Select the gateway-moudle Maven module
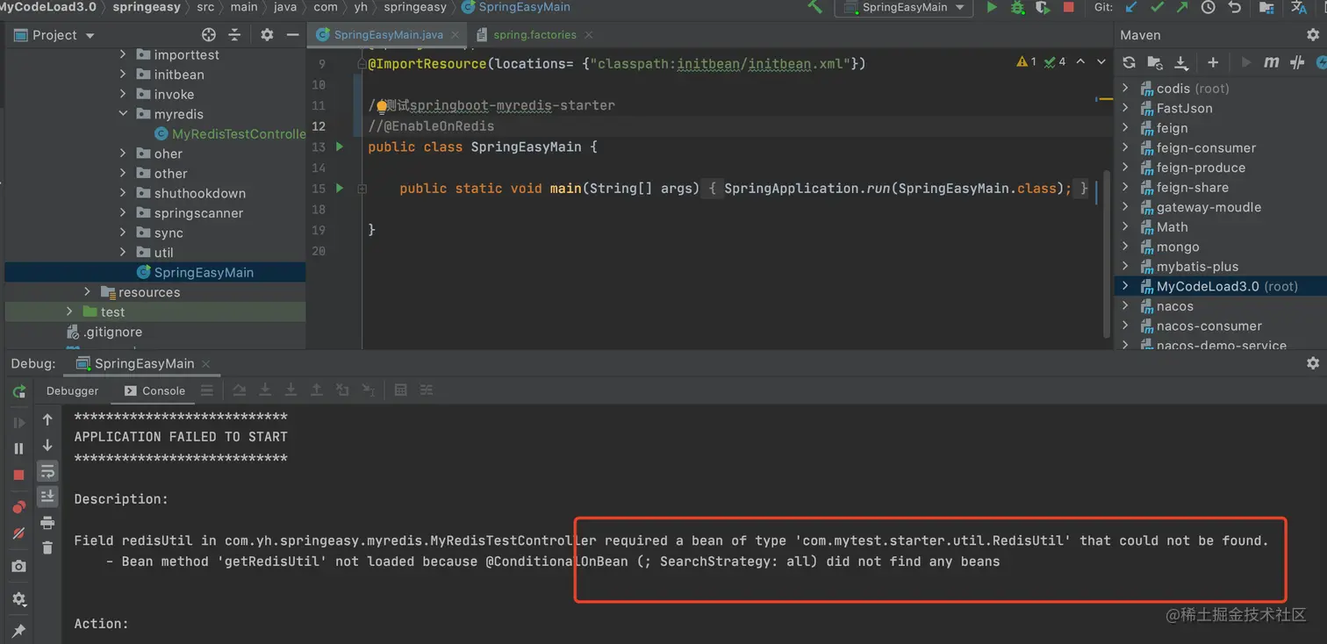 [1208, 207]
